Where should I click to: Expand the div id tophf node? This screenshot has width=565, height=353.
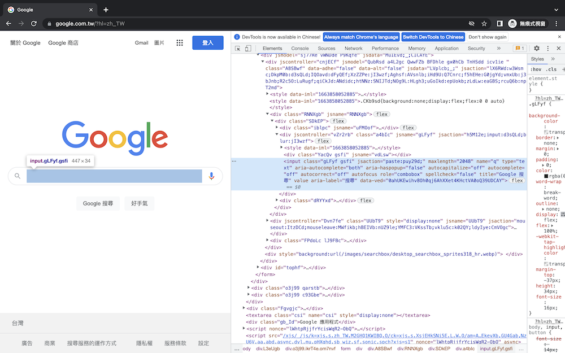(258, 267)
